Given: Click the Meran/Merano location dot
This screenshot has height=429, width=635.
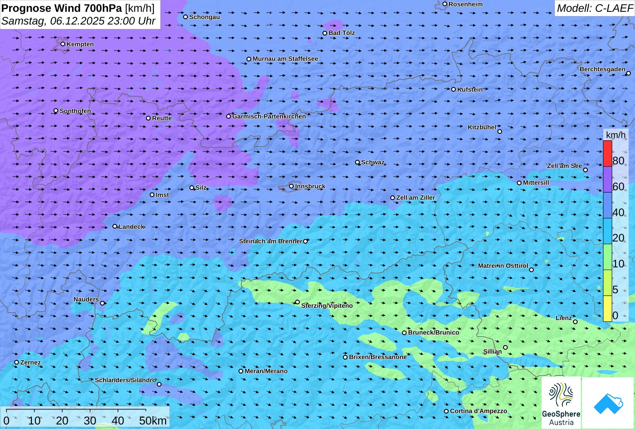Looking at the screenshot, I should click(241, 371).
